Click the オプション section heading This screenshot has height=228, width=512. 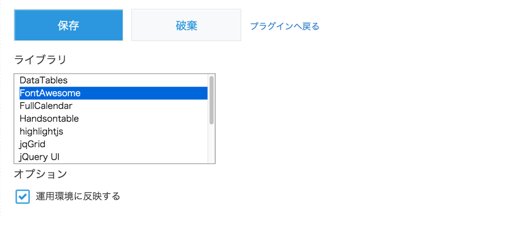pyautogui.click(x=40, y=174)
